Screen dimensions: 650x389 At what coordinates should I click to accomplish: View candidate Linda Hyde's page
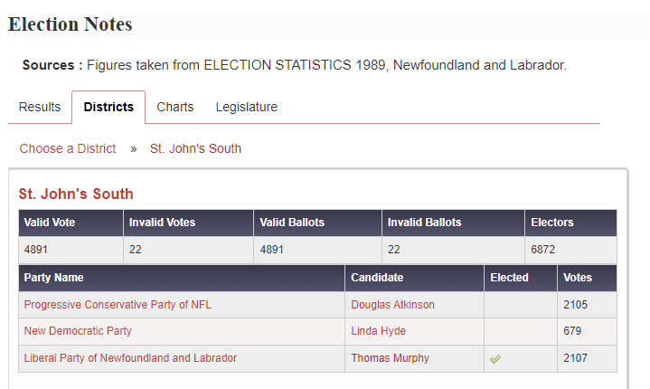(378, 331)
